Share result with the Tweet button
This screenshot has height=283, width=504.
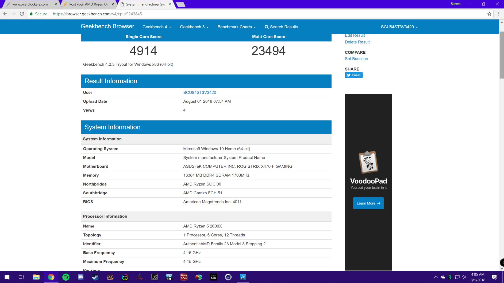pos(354,75)
